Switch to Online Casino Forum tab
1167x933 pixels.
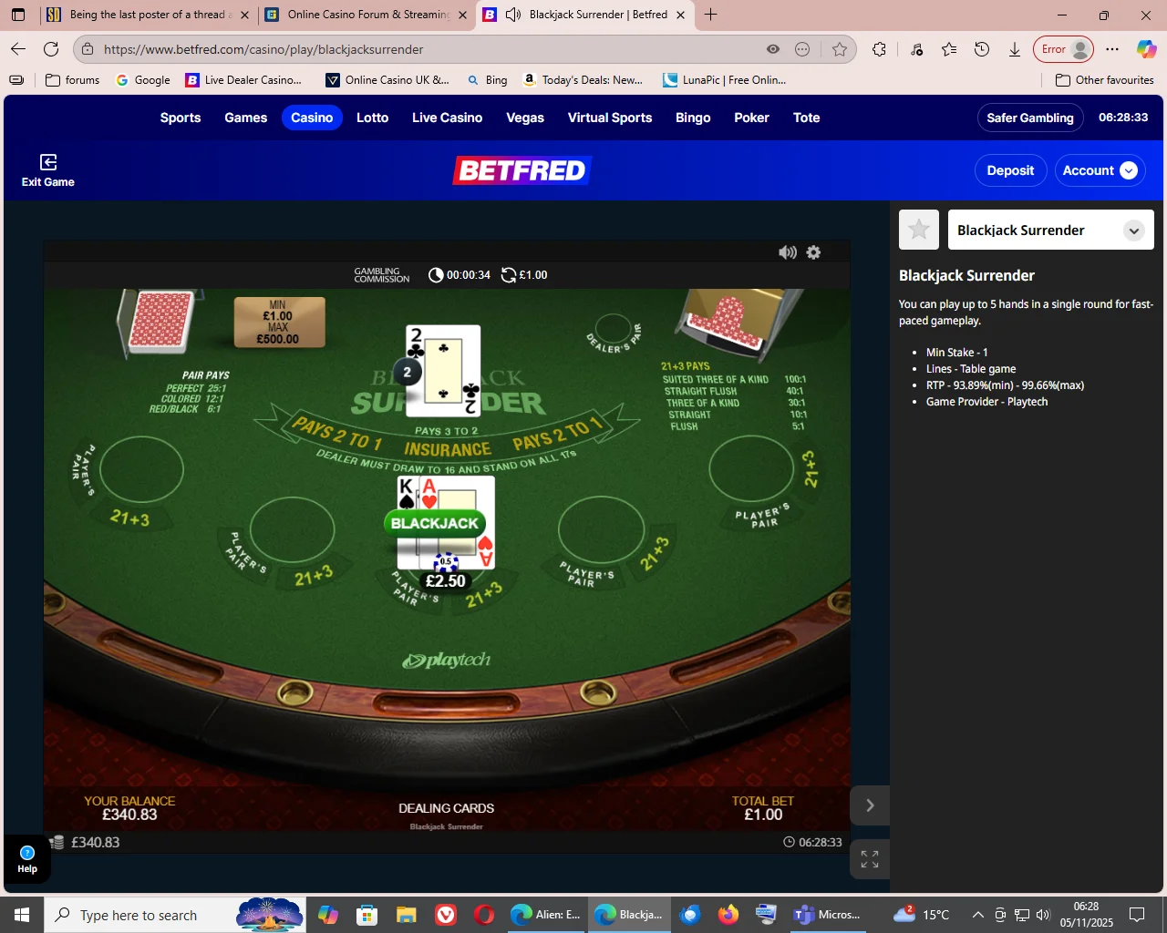click(365, 15)
